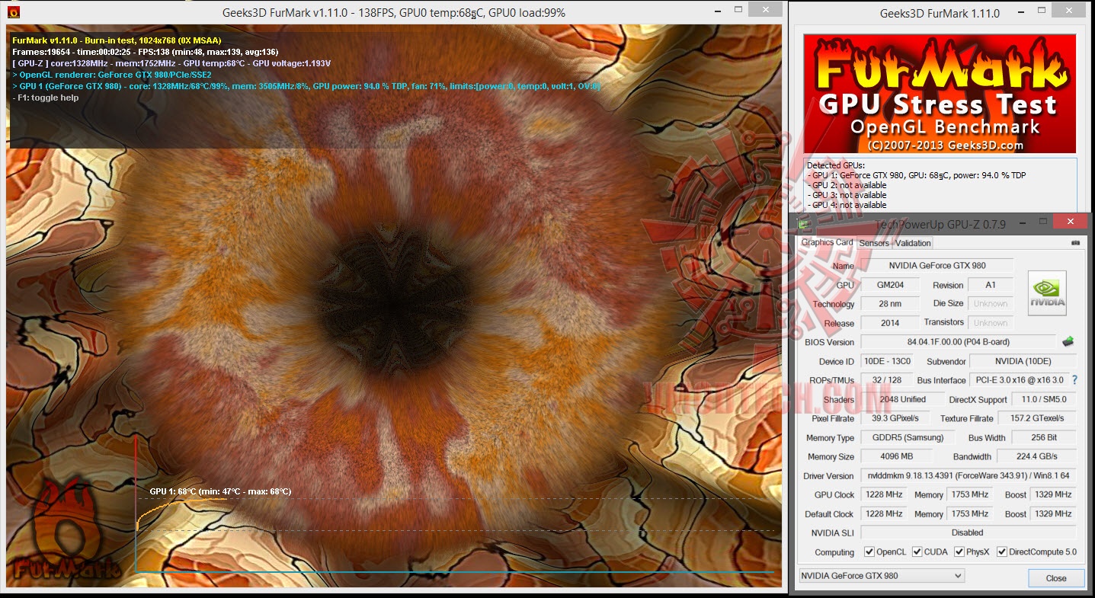Image resolution: width=1095 pixels, height=598 pixels.
Task: Open the Validation tab
Action: tap(913, 243)
